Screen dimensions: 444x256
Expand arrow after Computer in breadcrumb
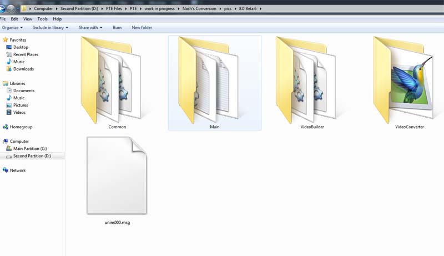pos(57,9)
